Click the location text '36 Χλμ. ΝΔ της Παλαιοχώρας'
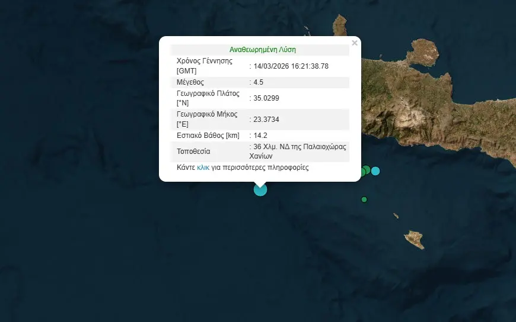The width and height of the screenshot is (516, 322). (x=300, y=147)
